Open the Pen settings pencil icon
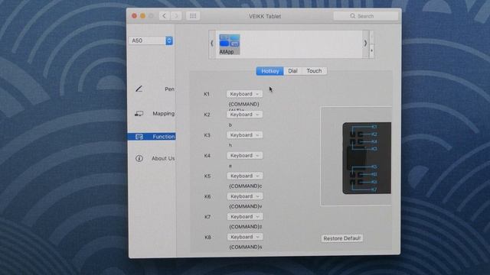The image size is (490, 275). [139, 89]
